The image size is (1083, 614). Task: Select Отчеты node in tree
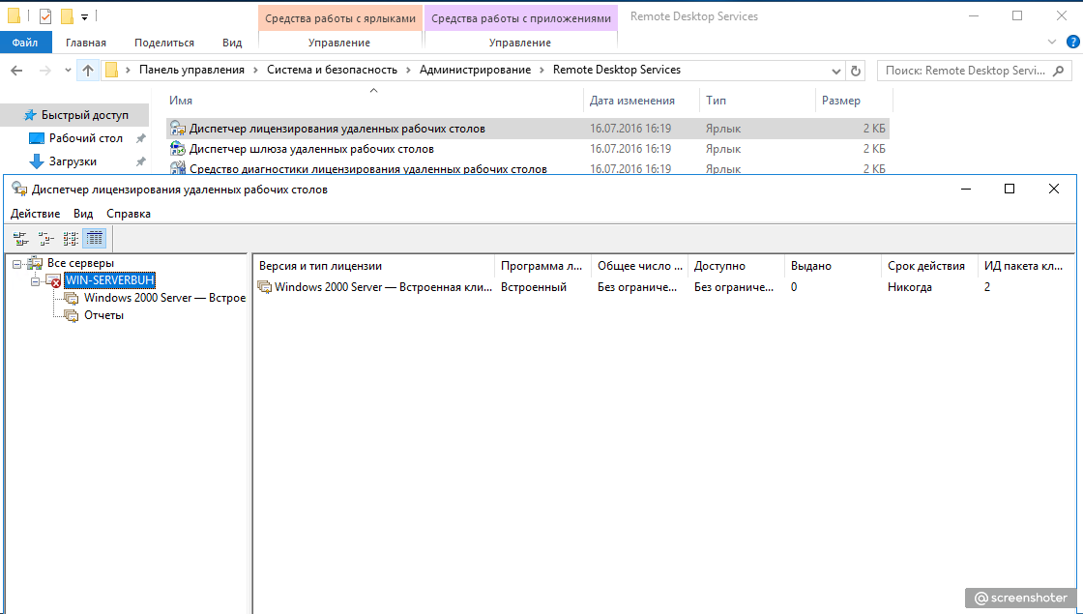(x=103, y=315)
